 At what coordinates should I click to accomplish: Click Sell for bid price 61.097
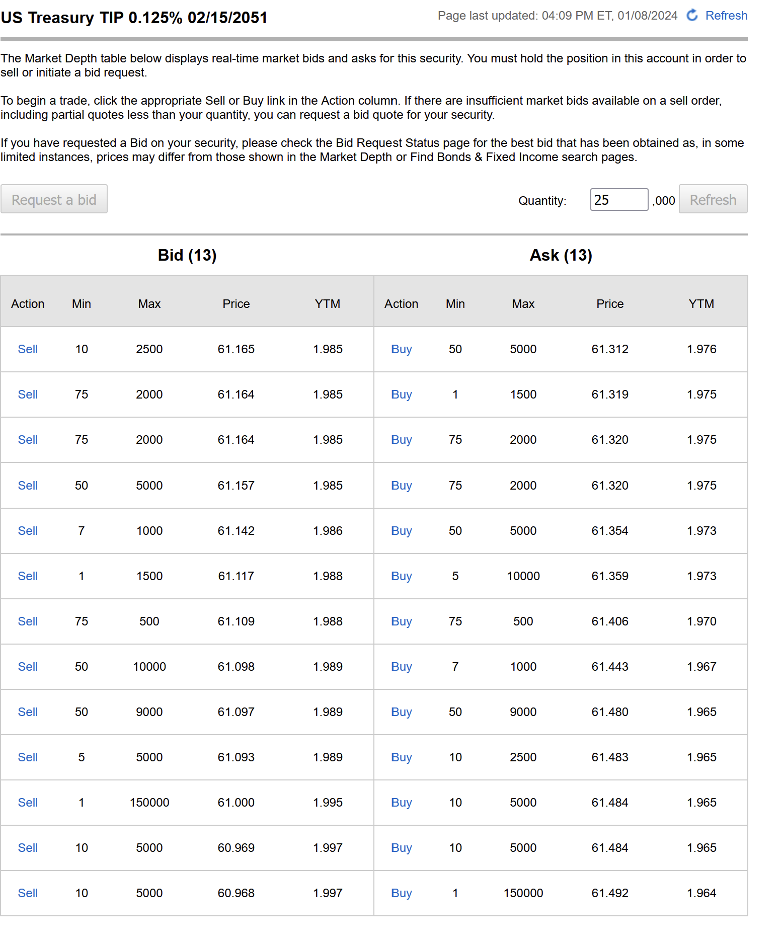28,712
